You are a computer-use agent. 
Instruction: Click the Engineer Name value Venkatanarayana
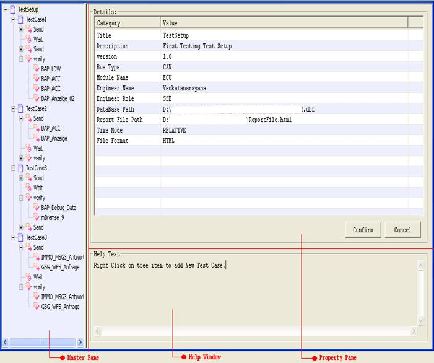[x=184, y=88]
